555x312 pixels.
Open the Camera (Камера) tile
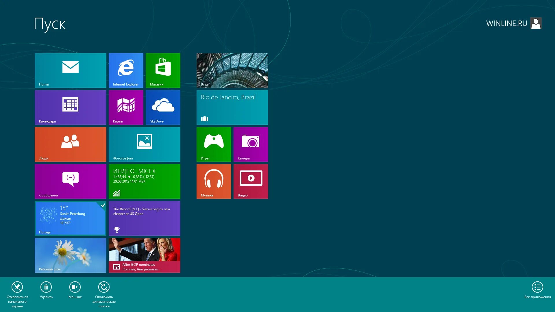[x=251, y=144]
